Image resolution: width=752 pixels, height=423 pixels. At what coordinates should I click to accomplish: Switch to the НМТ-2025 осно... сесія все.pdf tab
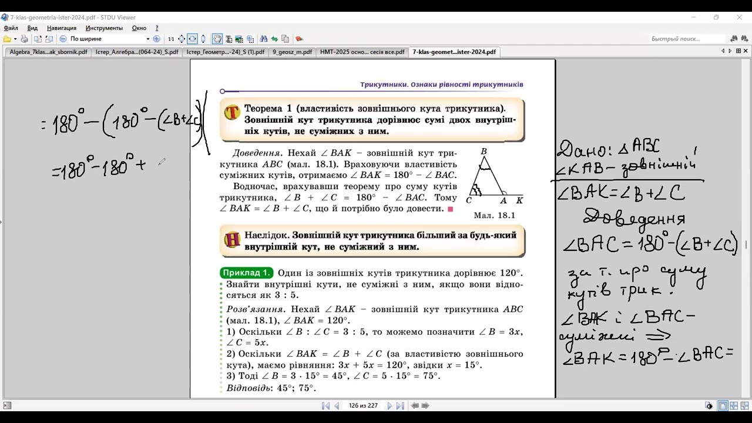pos(362,52)
